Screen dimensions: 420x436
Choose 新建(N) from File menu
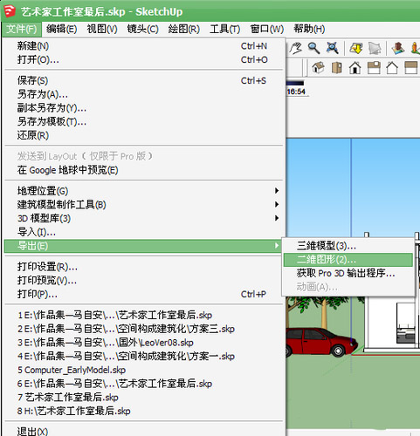pos(144,46)
